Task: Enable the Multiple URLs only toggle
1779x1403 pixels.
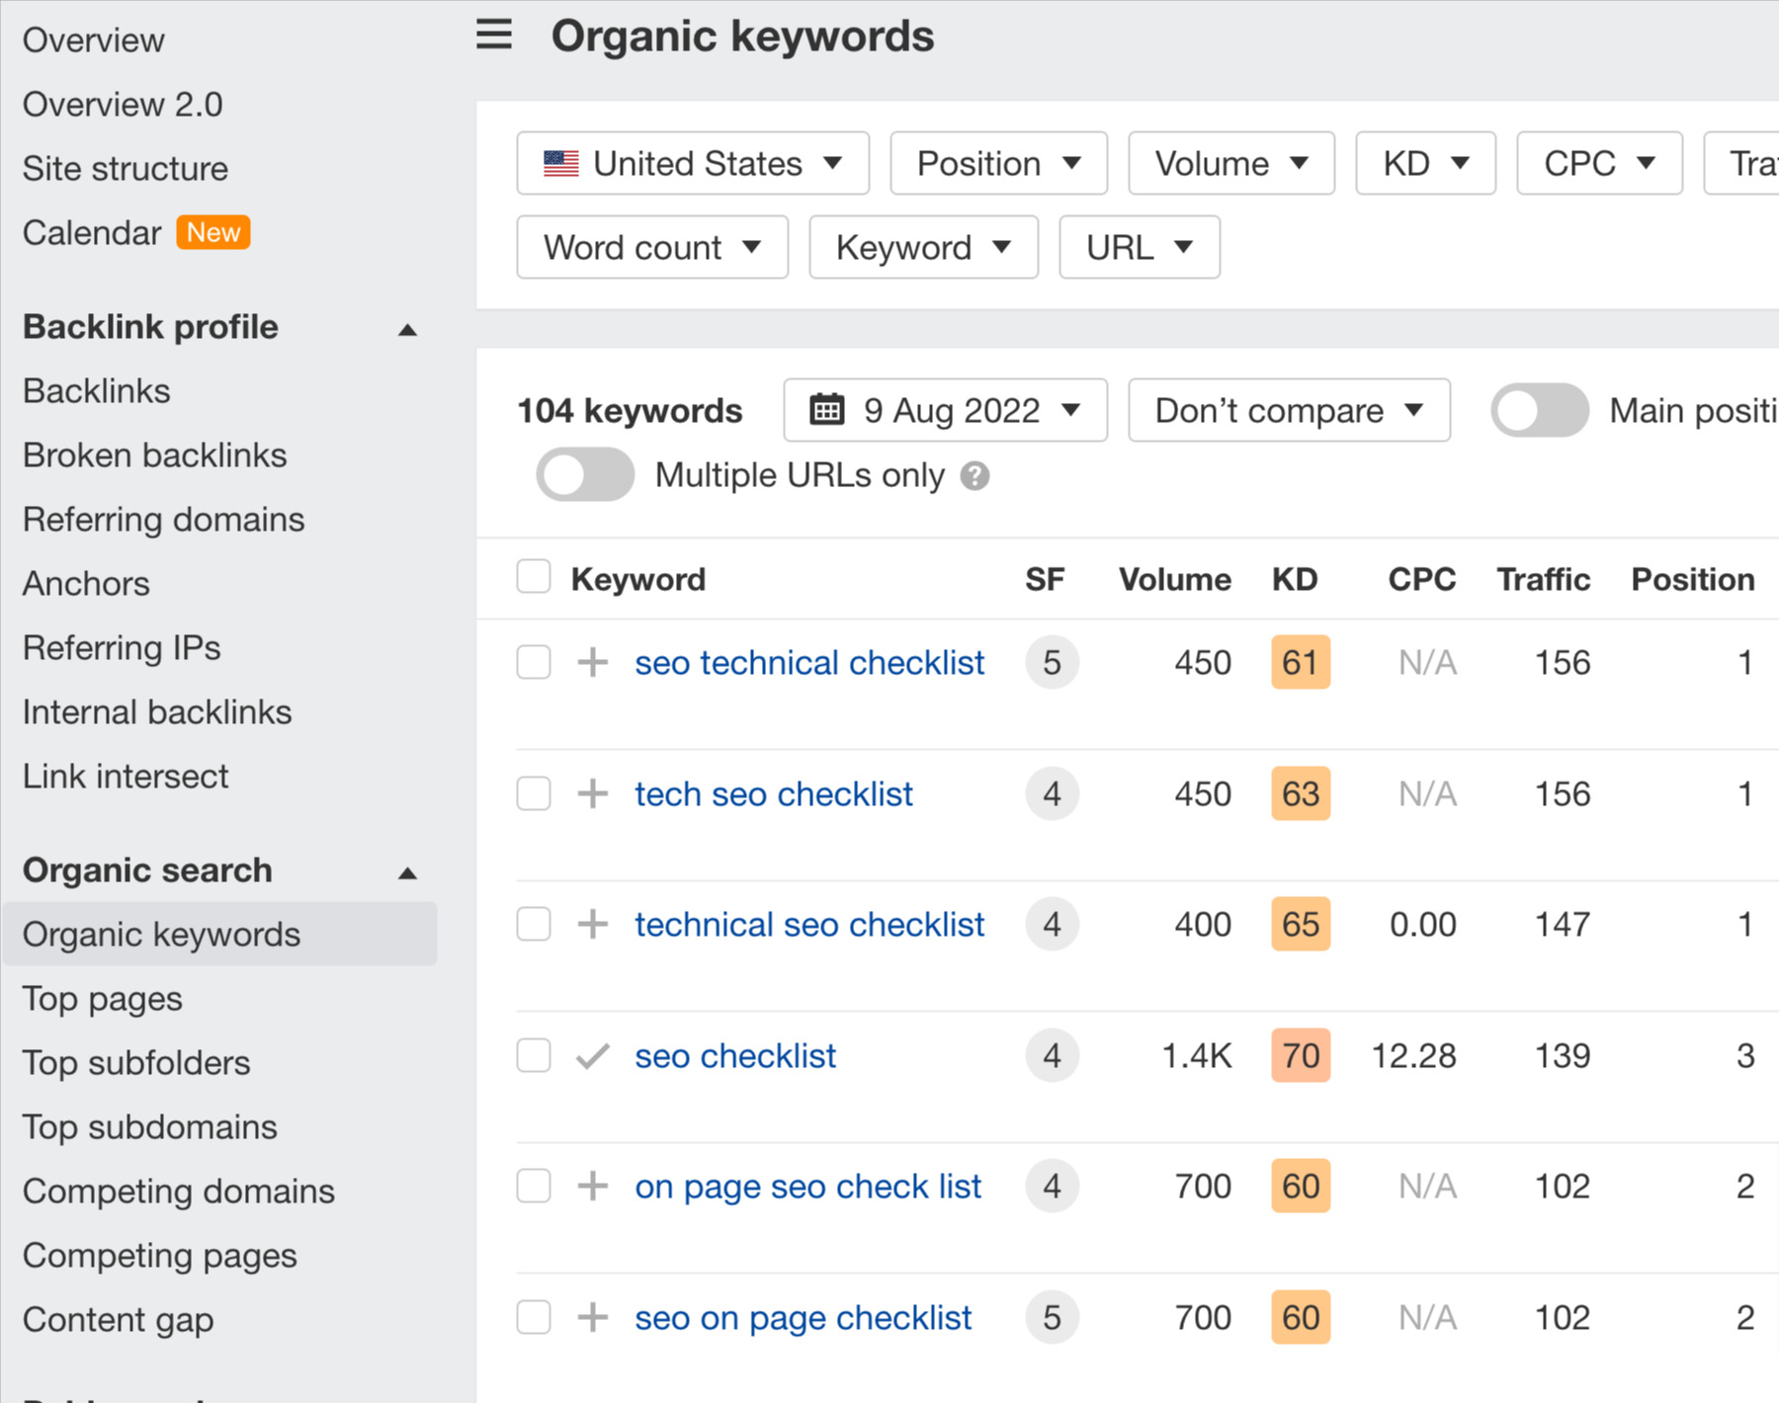Action: click(x=584, y=475)
